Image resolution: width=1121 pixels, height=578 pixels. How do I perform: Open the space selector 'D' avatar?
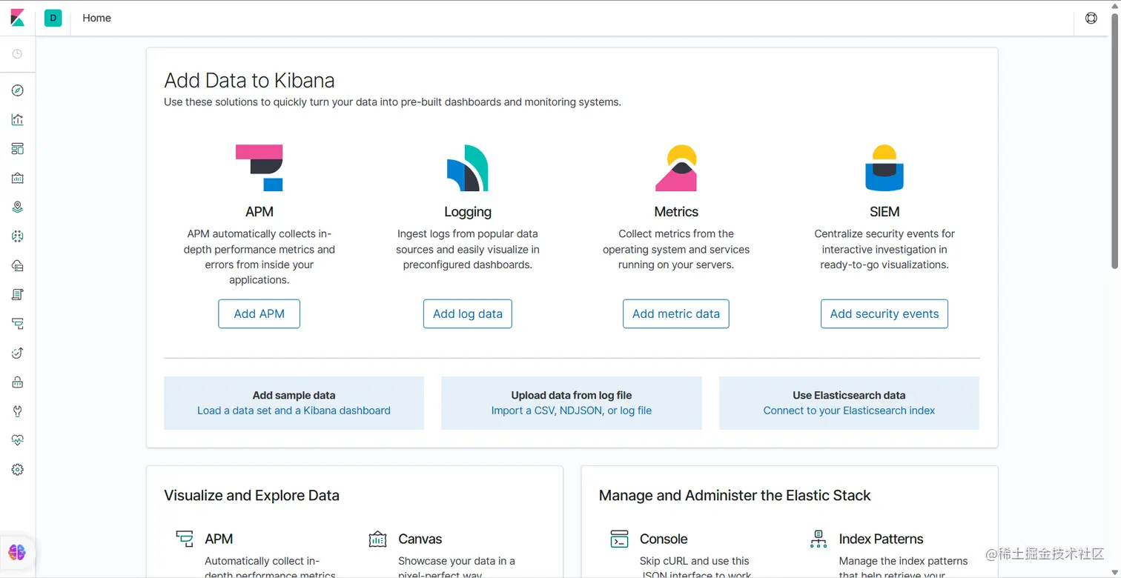53,18
